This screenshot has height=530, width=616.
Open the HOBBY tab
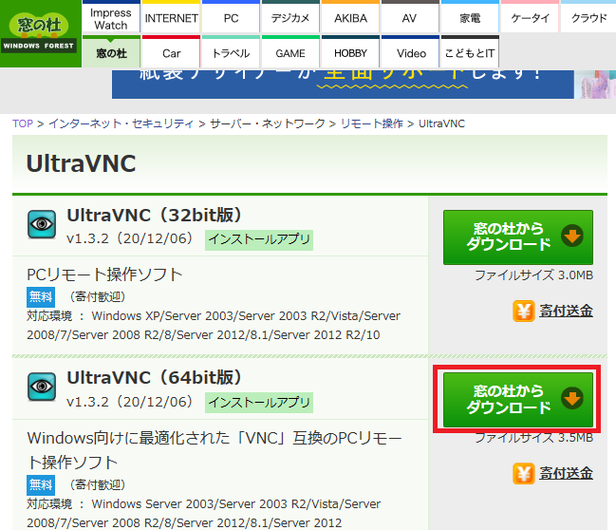(350, 52)
